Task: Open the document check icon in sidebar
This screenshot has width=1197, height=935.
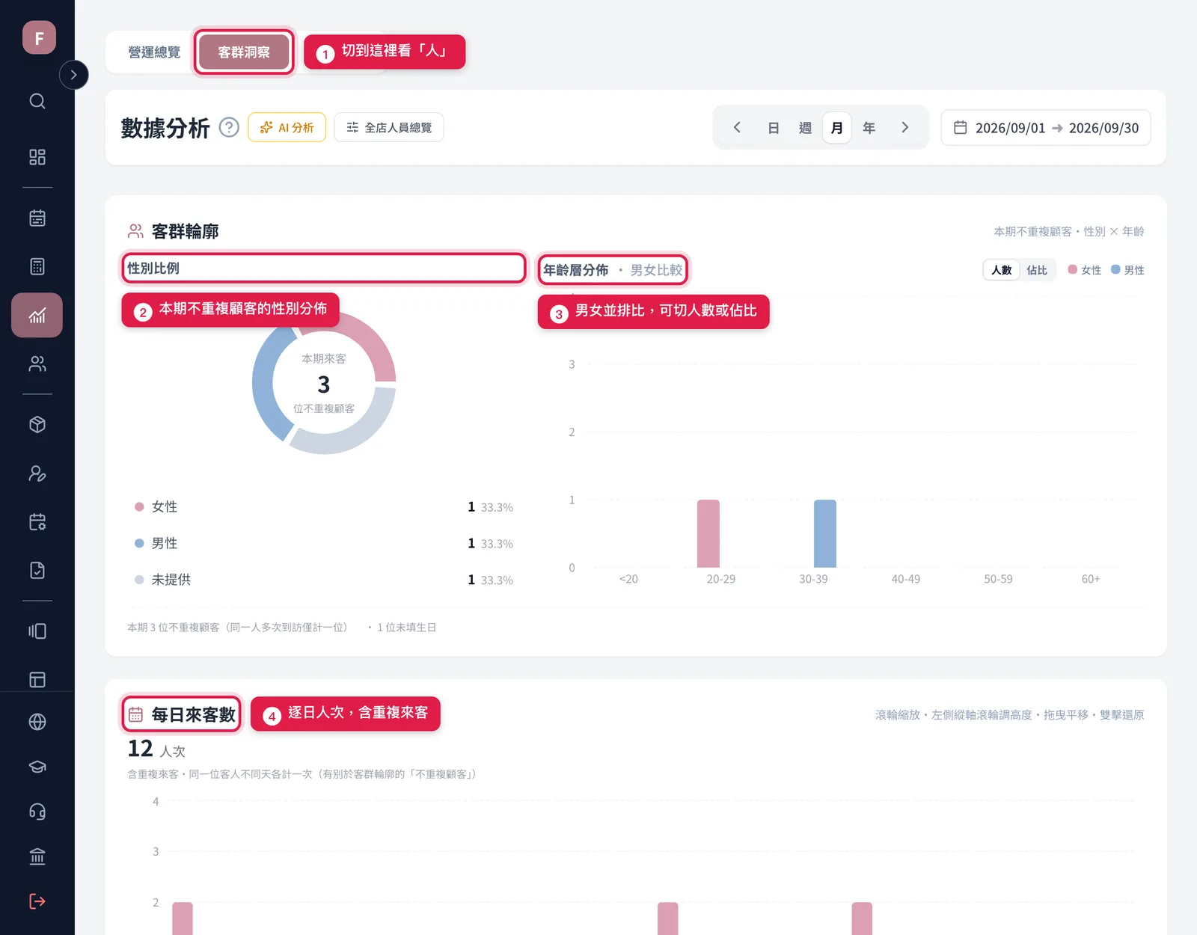Action: pyautogui.click(x=37, y=570)
